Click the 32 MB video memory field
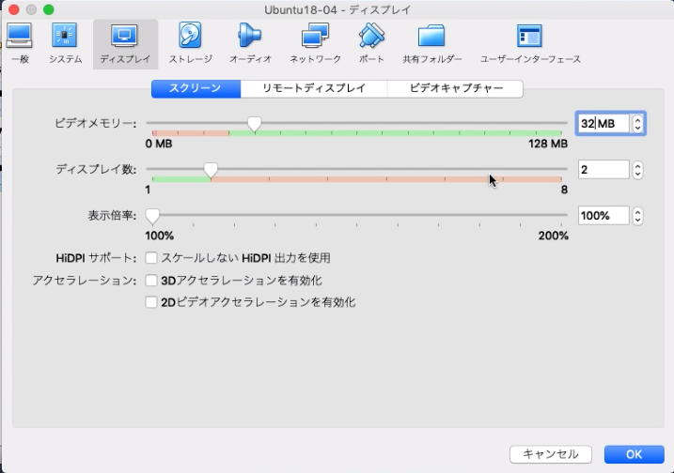The image size is (674, 473). pos(603,124)
